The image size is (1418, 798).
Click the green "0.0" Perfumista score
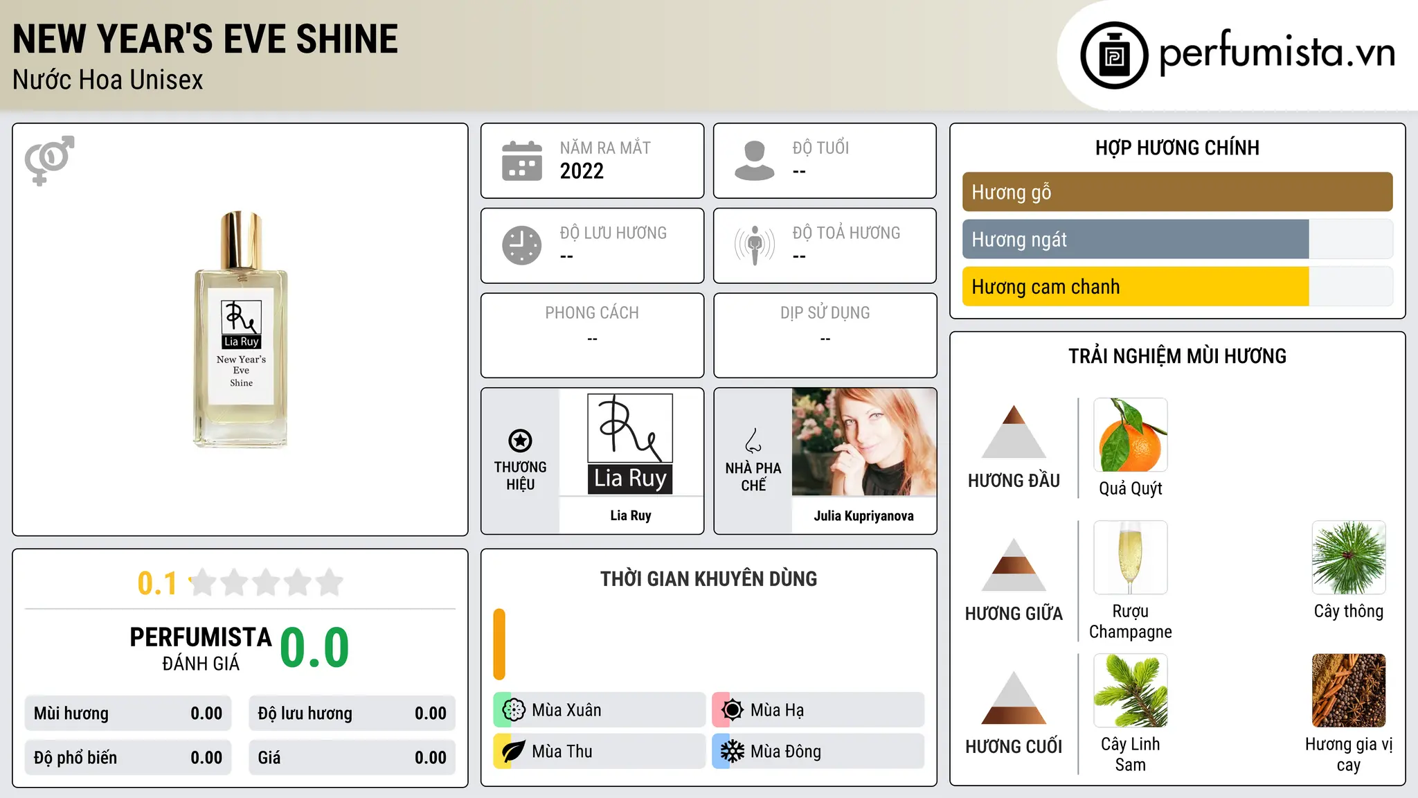pos(314,648)
